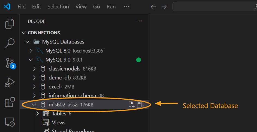
Task: Click the '2MB' size text
Action: [69, 87]
